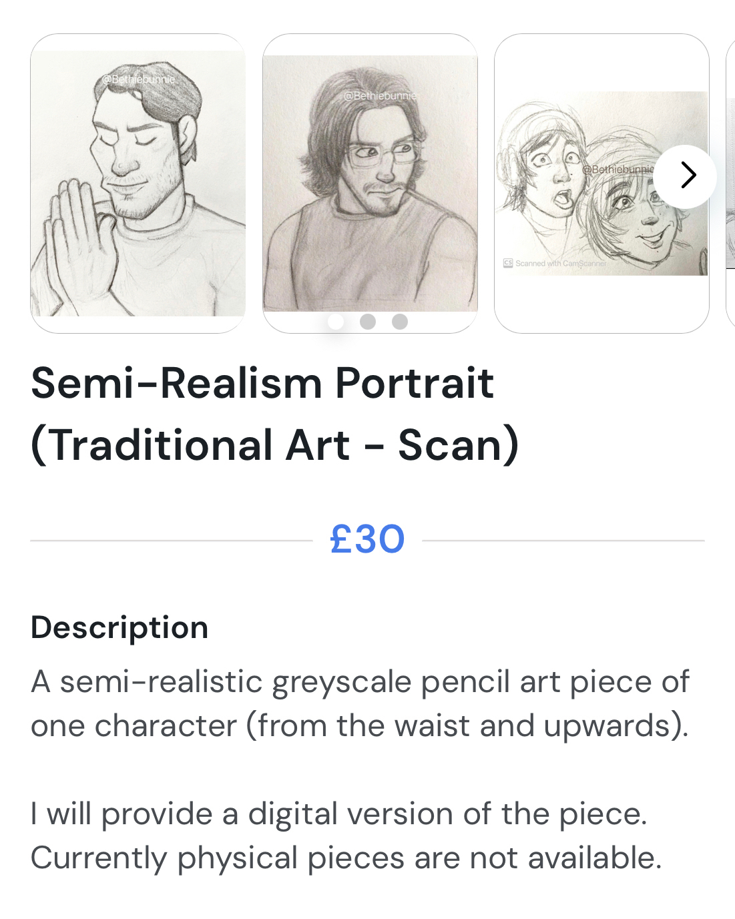Click the 'I will provide a digital version' sentence

[338, 814]
